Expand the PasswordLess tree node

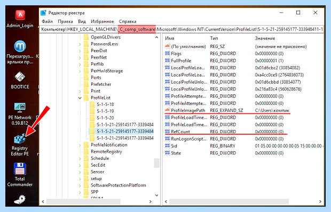(x=80, y=44)
